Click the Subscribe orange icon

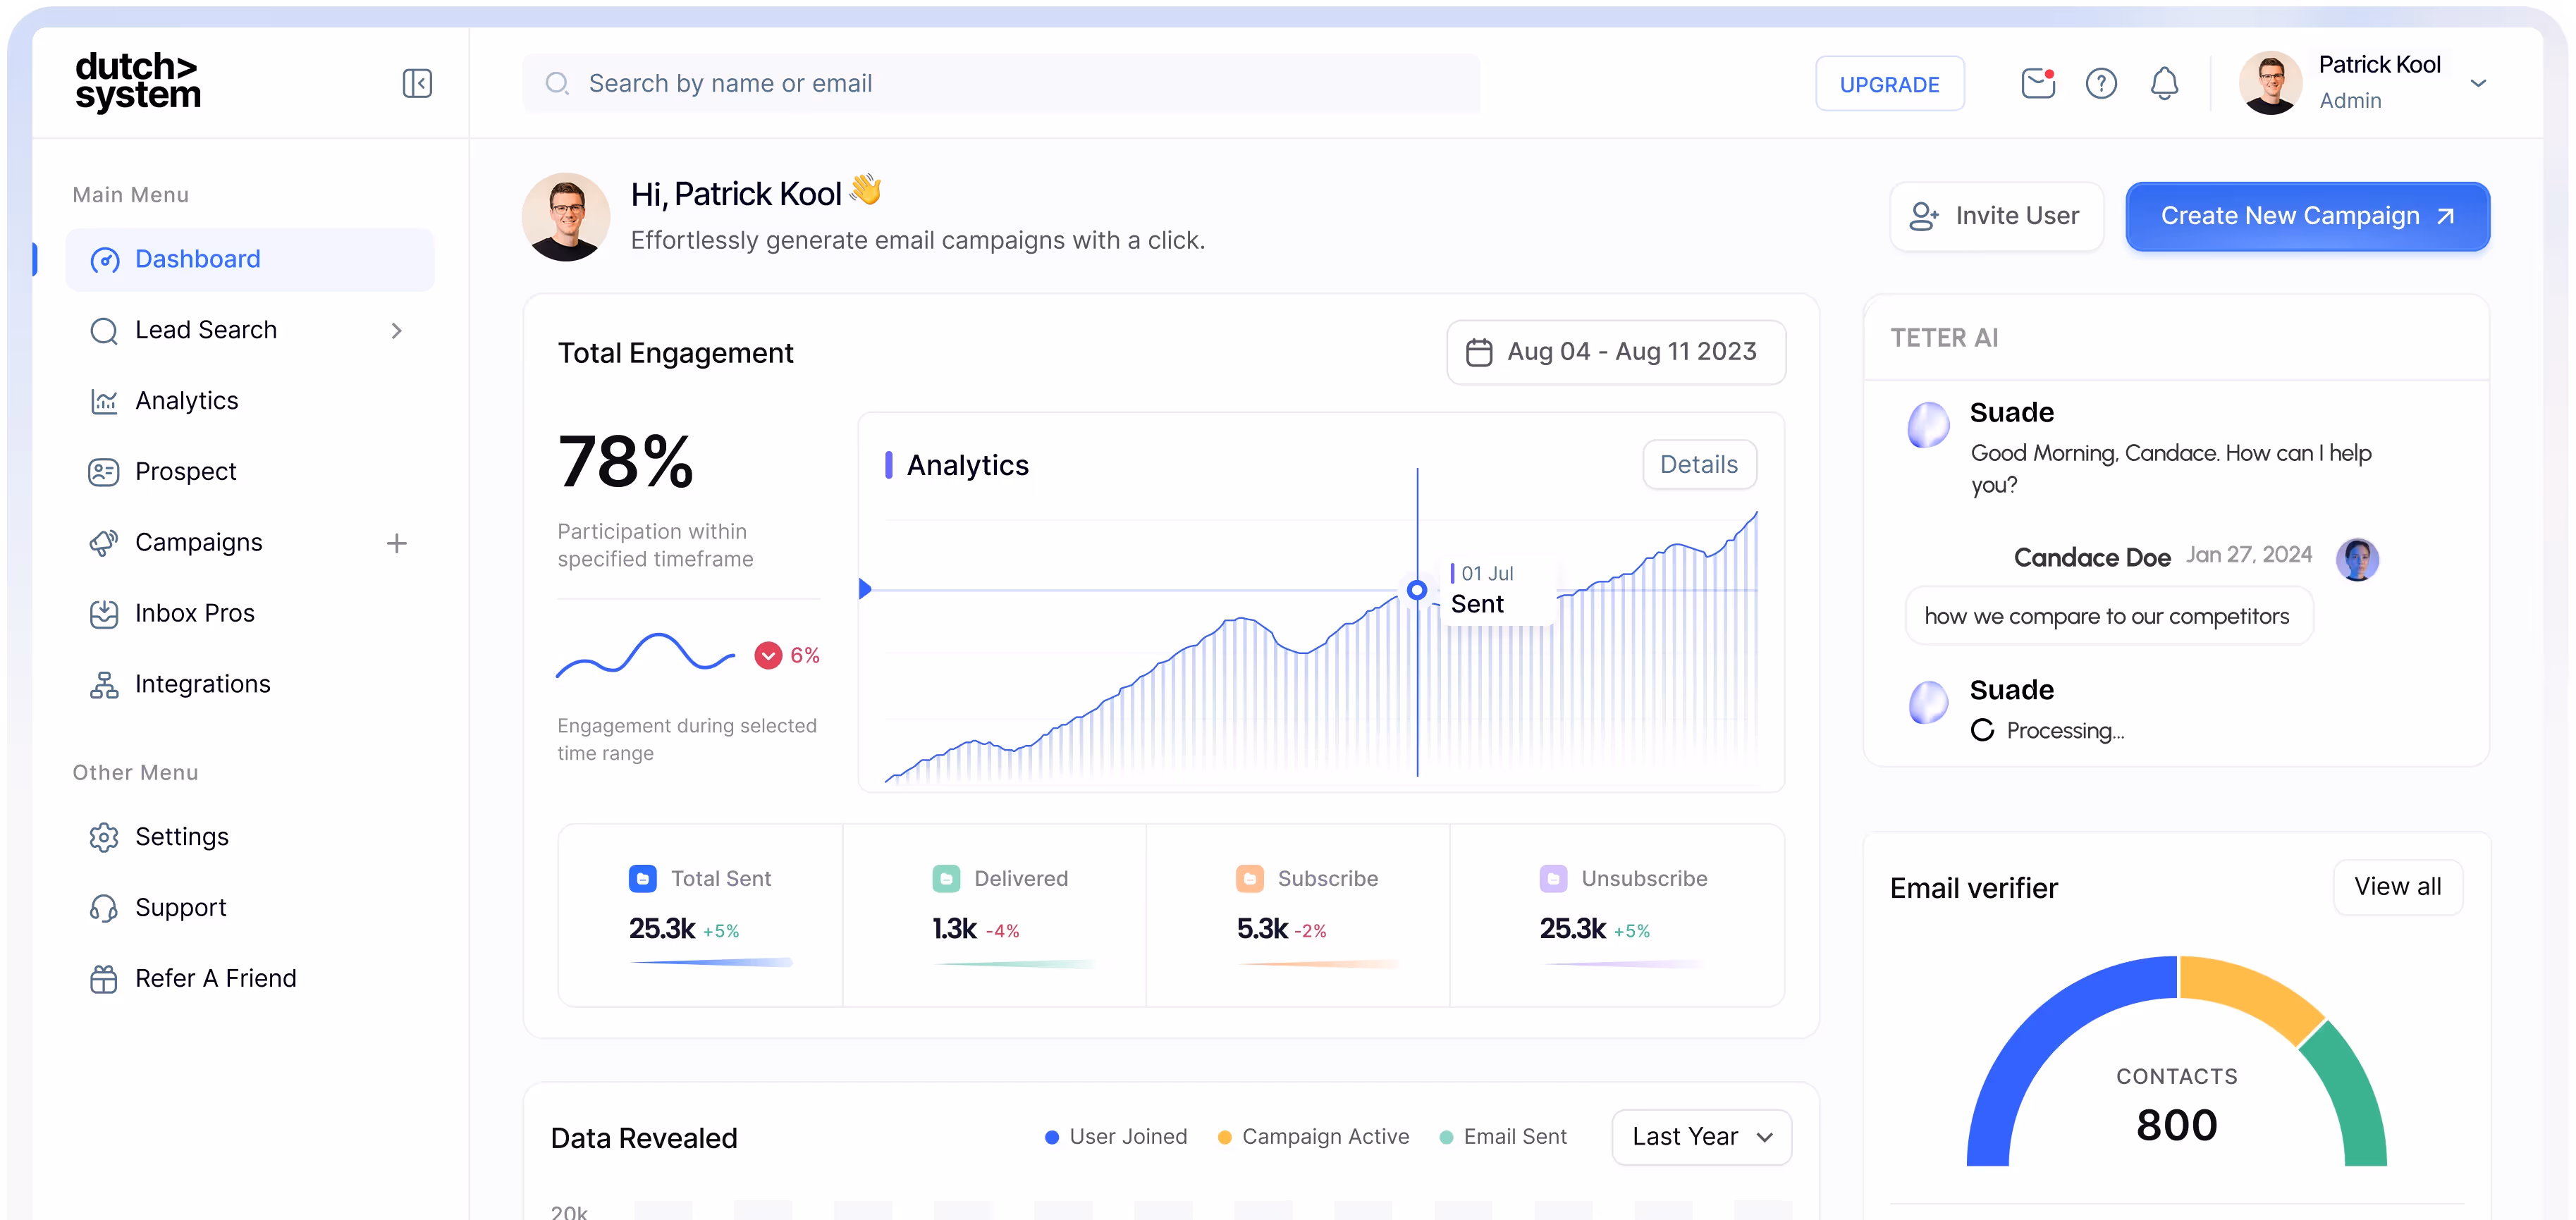(x=1250, y=879)
